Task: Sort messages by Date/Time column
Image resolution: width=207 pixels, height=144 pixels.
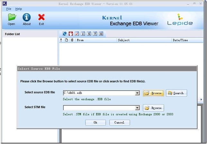Action: 187,40
